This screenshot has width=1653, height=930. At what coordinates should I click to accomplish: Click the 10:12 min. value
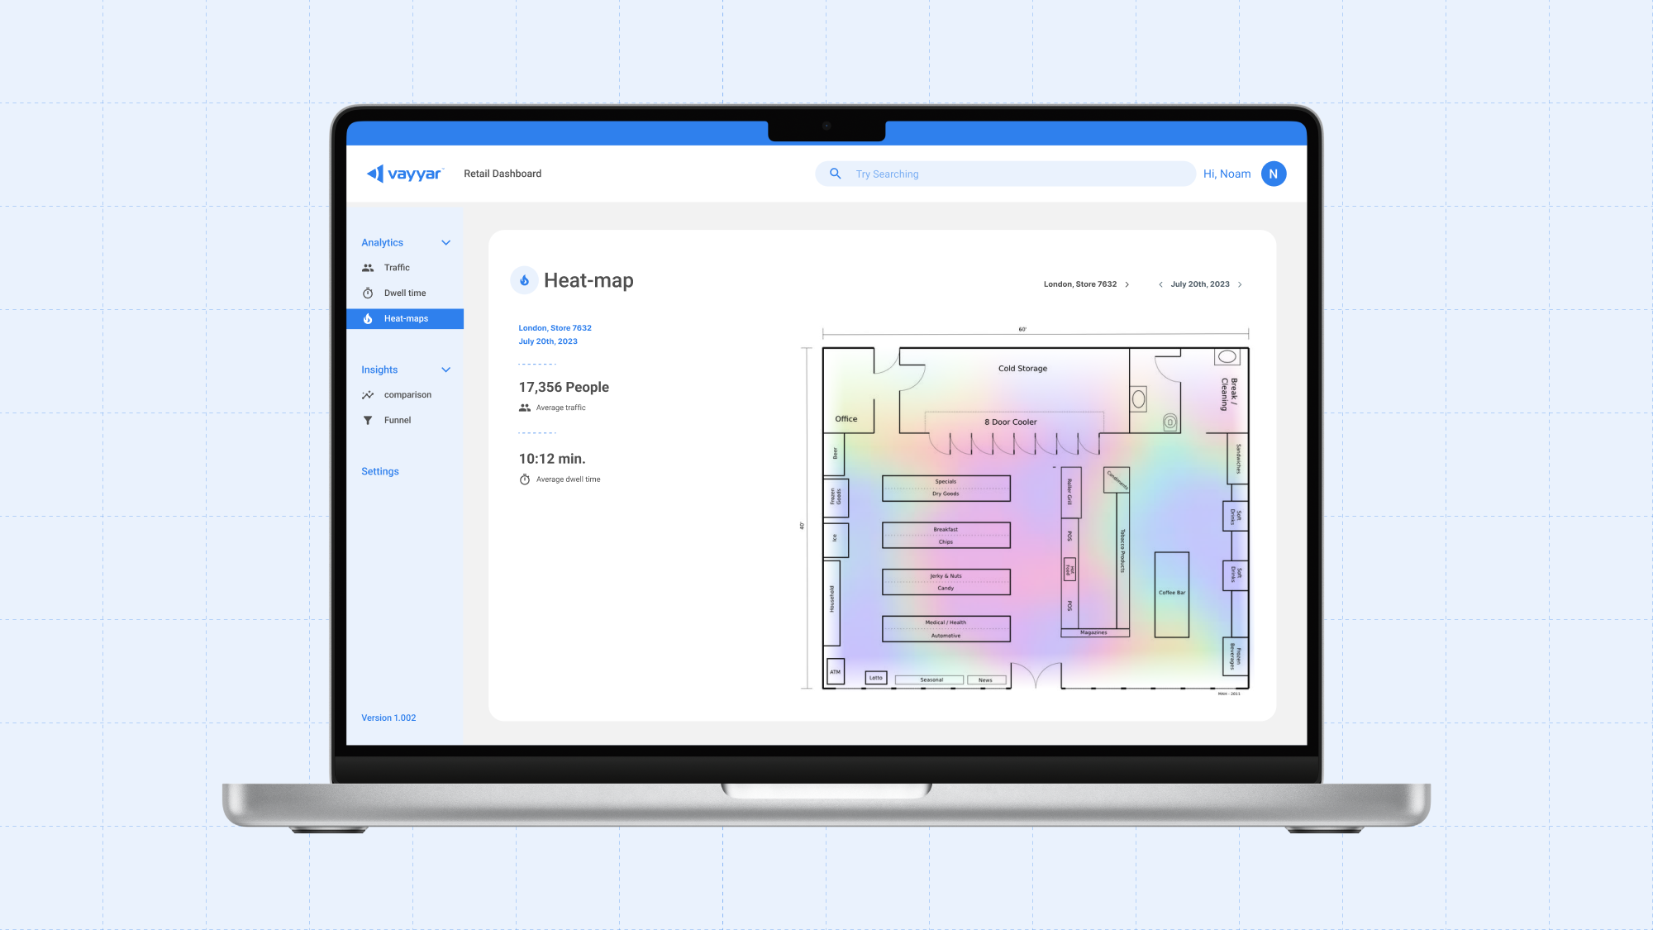(552, 459)
